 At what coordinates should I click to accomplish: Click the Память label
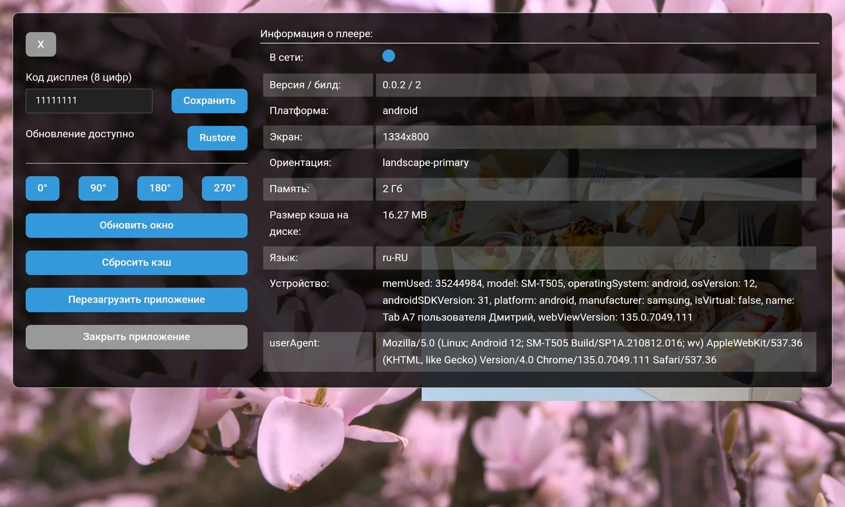289,189
